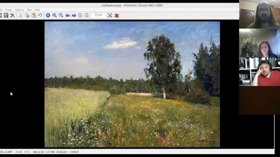Click the previous page toolbar icon

[80, 16]
